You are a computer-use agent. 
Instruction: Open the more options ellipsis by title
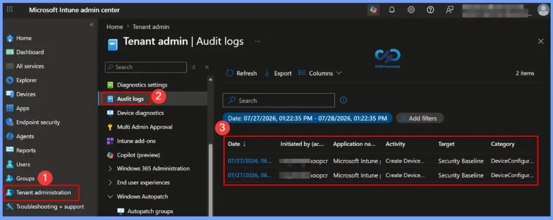pyautogui.click(x=258, y=41)
